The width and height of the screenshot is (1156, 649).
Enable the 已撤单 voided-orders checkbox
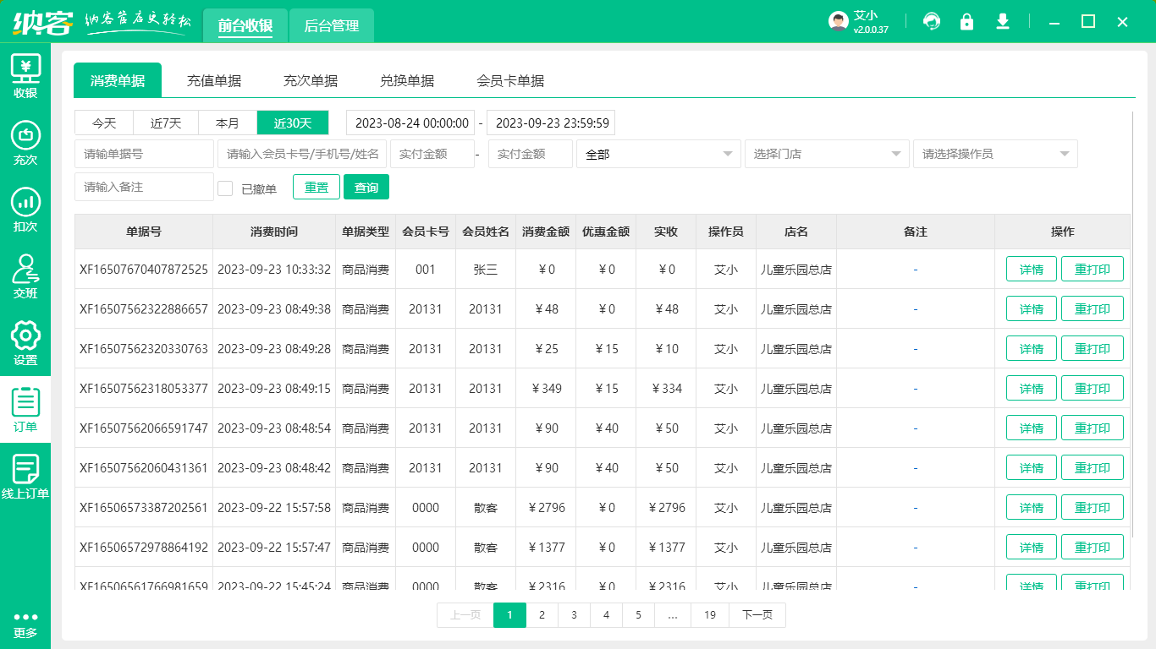[225, 187]
